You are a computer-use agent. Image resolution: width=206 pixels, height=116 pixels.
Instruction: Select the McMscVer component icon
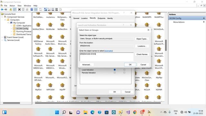pyautogui.click(x=50, y=26)
